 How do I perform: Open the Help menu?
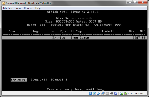click(38, 8)
